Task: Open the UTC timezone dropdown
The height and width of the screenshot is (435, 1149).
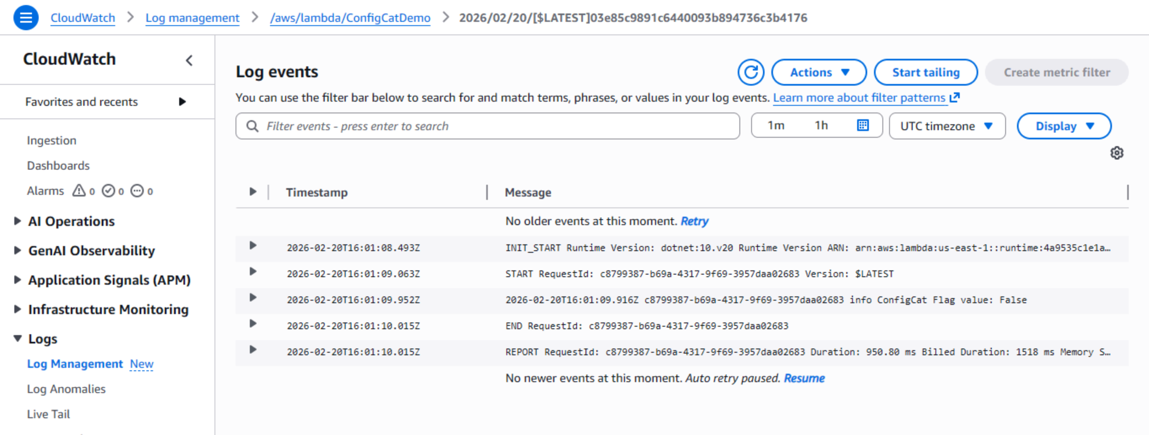Action: (947, 126)
